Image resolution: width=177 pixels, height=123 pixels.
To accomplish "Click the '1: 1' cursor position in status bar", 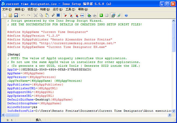I will (10, 120).
